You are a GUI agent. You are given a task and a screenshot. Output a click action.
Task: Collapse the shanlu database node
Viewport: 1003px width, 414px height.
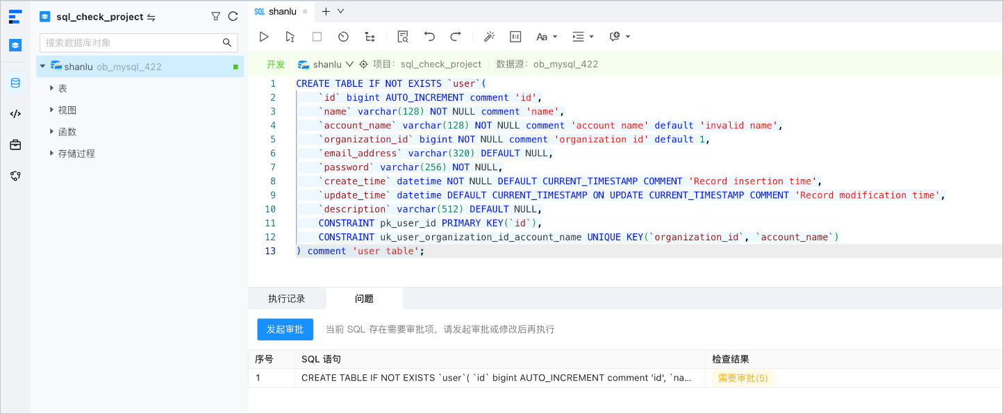point(43,67)
